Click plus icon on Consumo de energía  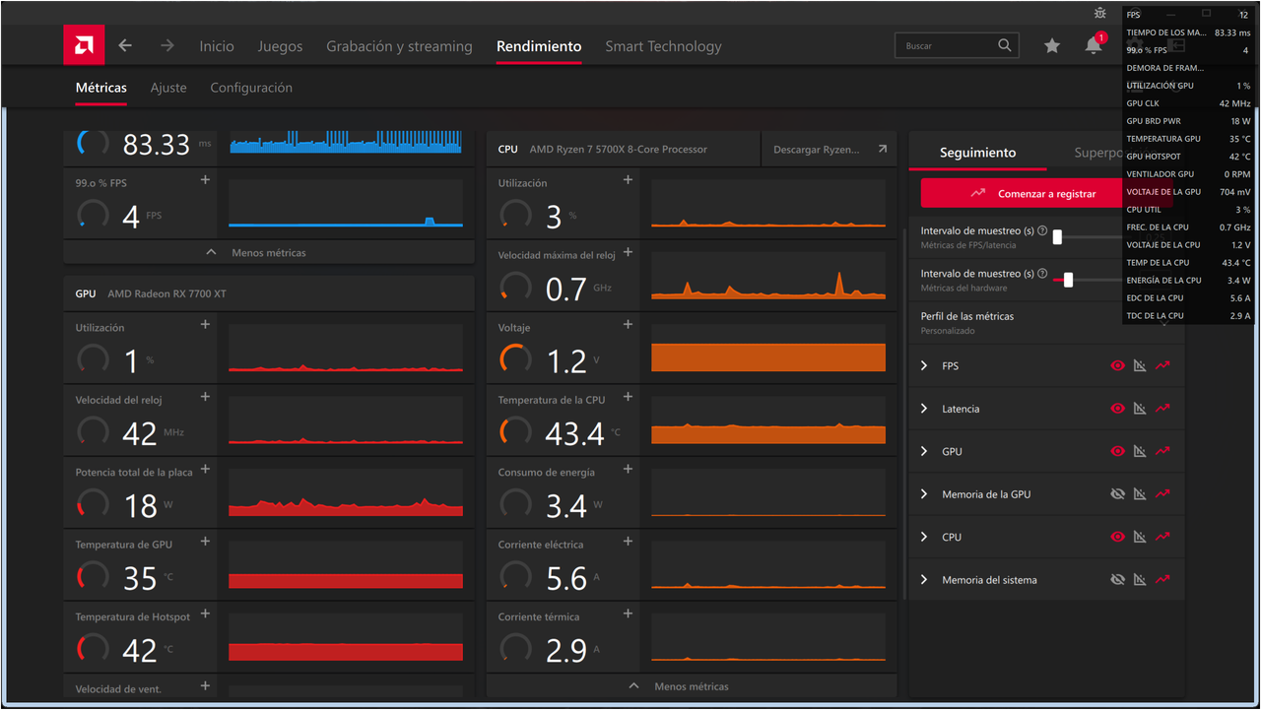tap(628, 470)
